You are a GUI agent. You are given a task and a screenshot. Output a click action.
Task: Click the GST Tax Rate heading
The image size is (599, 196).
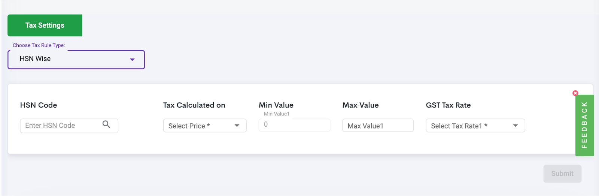point(448,105)
